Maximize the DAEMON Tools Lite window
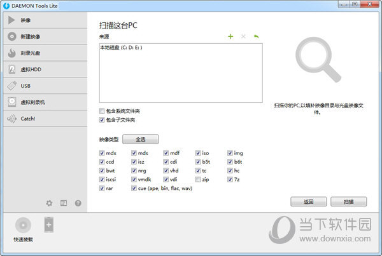 tap(355, 4)
